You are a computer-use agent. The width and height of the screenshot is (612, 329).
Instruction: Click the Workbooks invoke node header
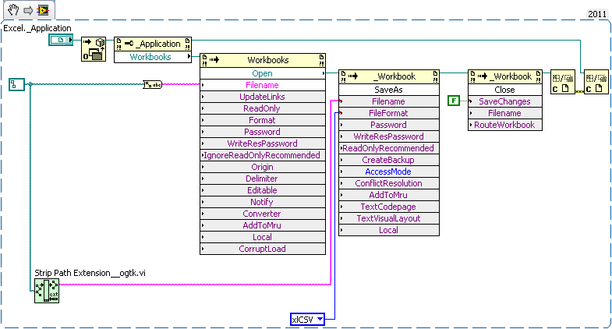(x=263, y=60)
